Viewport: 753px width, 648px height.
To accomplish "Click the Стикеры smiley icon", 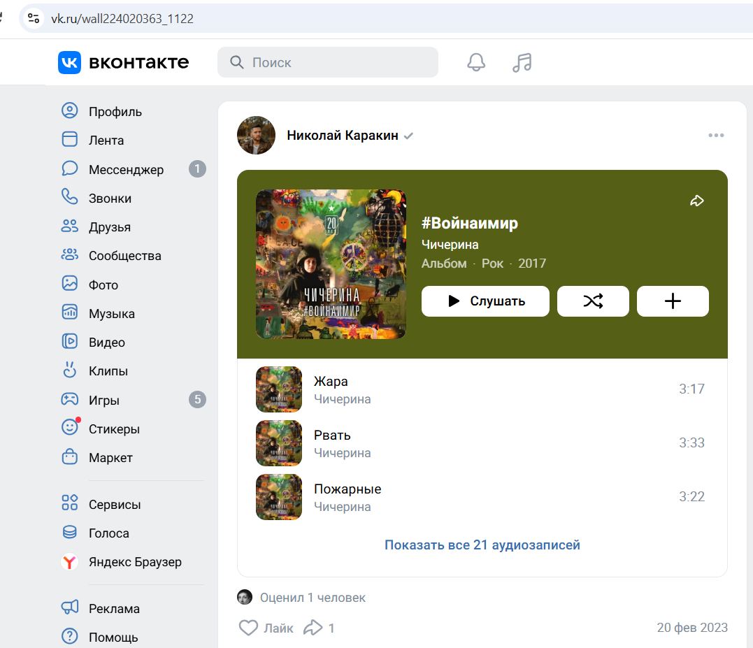I will 70,427.
